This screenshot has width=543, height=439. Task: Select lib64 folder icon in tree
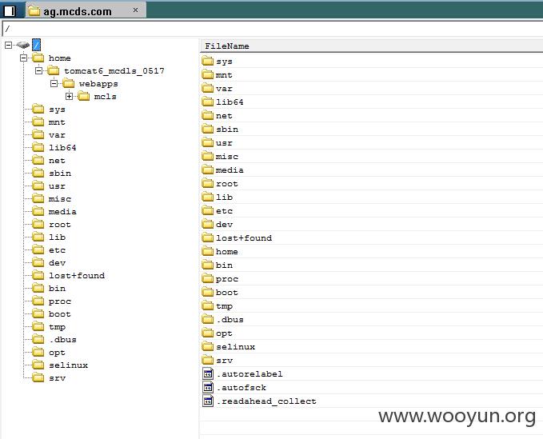[38, 147]
